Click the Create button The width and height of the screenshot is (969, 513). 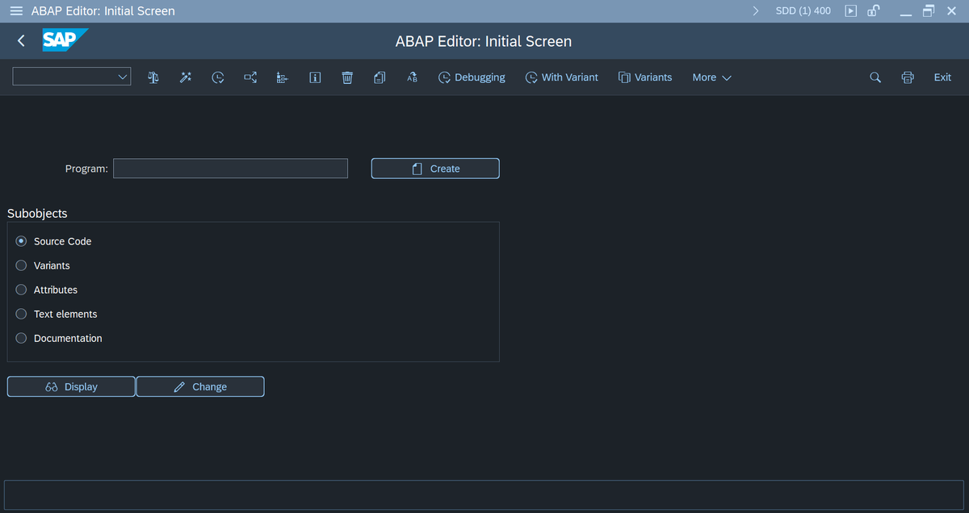tap(435, 169)
